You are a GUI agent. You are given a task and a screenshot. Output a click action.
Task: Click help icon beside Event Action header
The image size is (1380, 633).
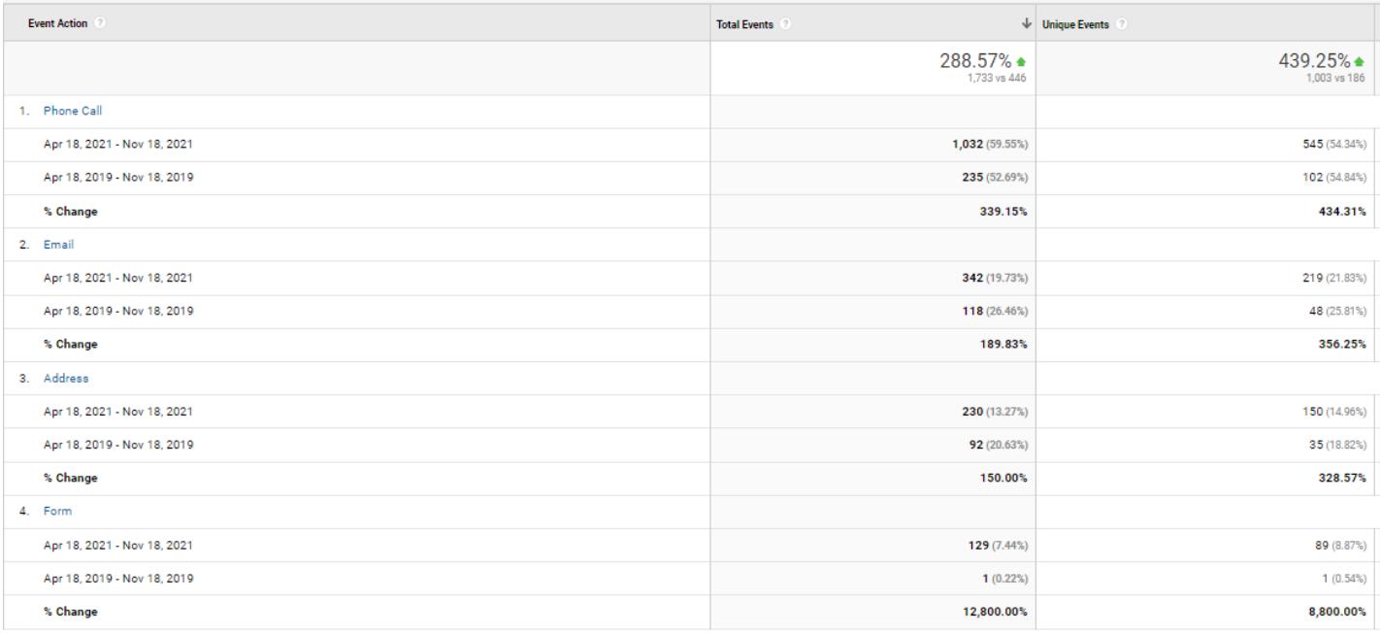(100, 24)
